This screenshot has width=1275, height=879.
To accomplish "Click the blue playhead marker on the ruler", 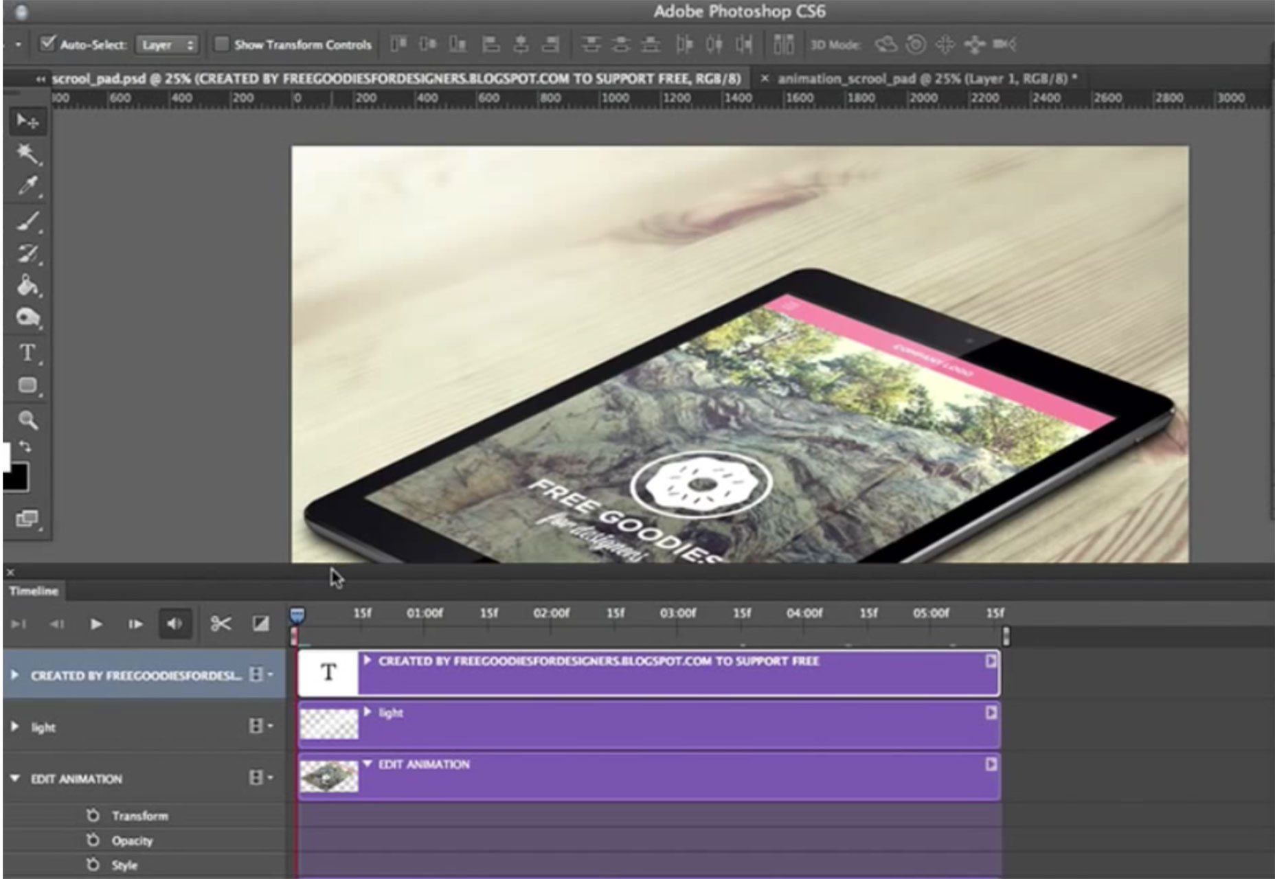I will 297,615.
